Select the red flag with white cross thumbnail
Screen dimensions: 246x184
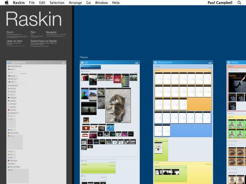pyautogui.click(x=86, y=128)
